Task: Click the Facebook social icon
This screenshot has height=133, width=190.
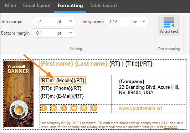Action: (x=44, y=108)
